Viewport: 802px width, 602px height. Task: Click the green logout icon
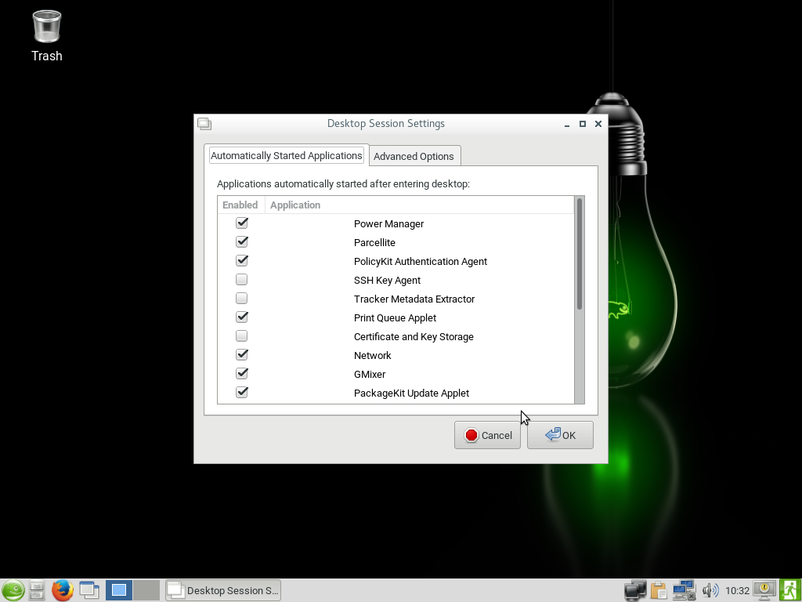[x=789, y=590]
